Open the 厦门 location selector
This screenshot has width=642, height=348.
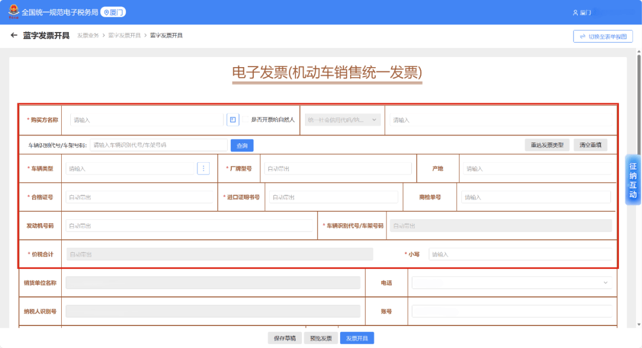click(x=113, y=12)
